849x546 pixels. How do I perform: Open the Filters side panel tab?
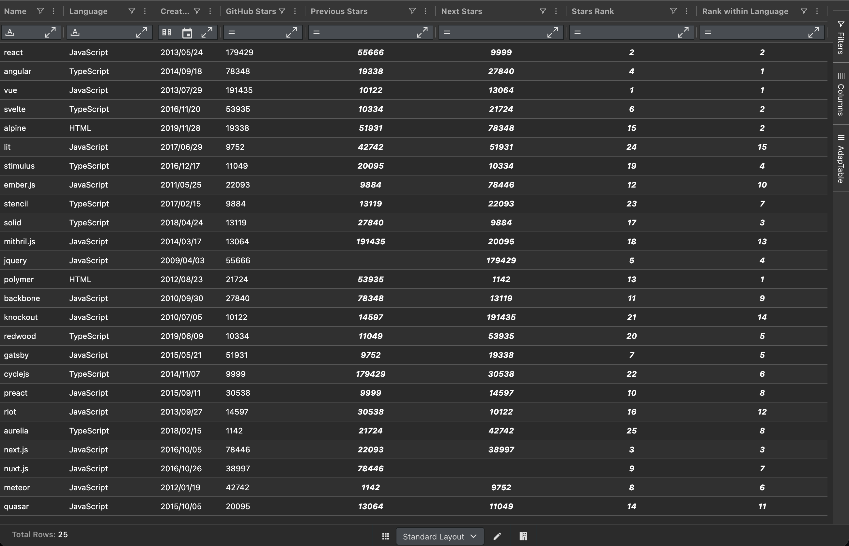(x=841, y=37)
